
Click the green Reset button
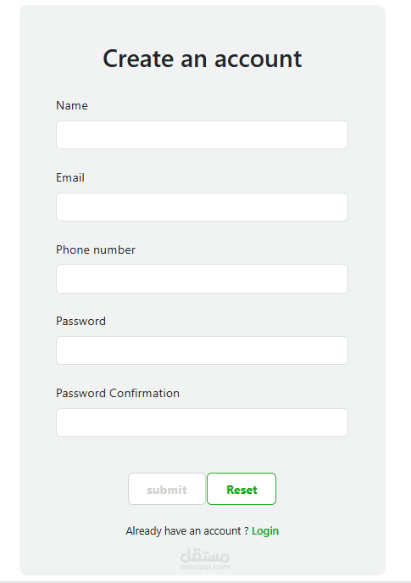pos(242,489)
